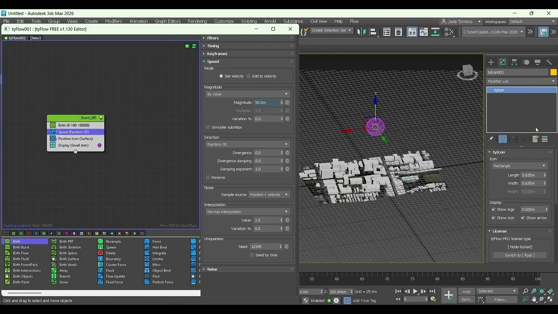
Task: Open the Schematic View icon
Action: tap(435, 32)
